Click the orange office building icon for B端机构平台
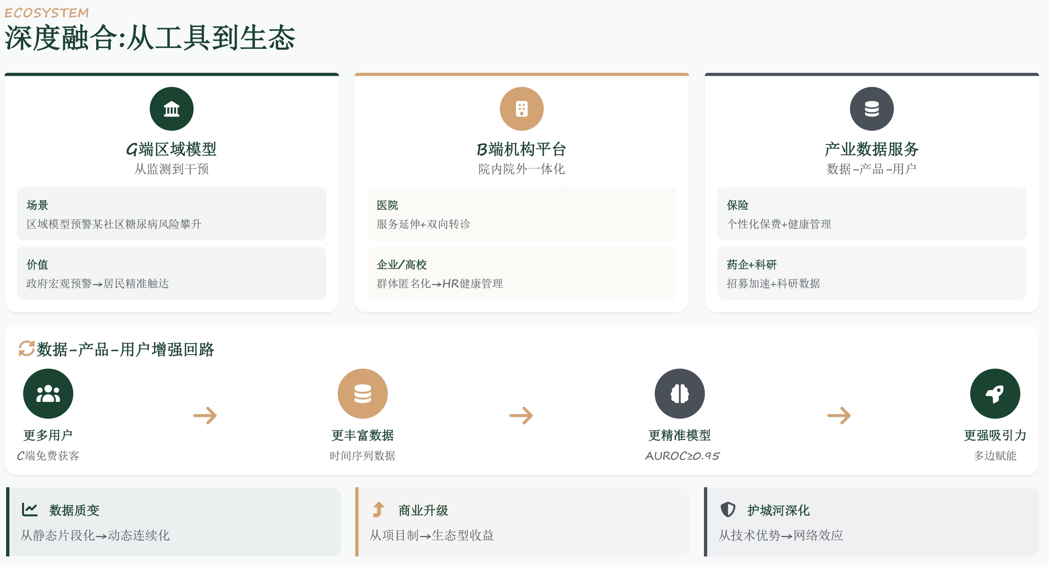The width and height of the screenshot is (1049, 565). [x=521, y=109]
